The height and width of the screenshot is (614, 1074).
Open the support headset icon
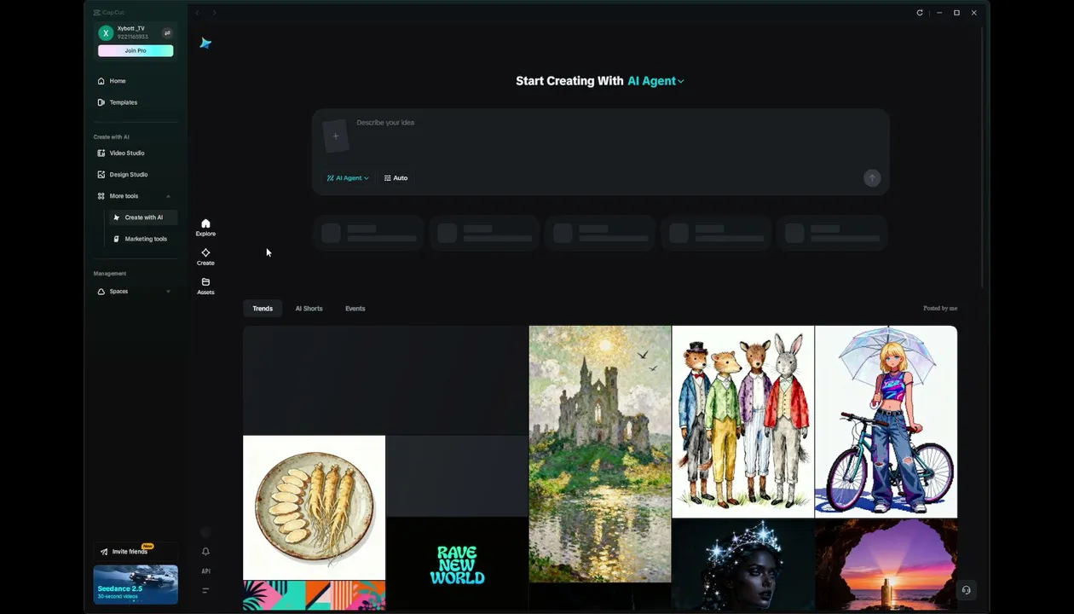tap(966, 590)
